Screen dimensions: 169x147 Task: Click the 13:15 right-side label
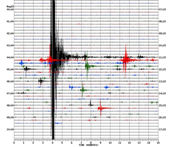162,81
